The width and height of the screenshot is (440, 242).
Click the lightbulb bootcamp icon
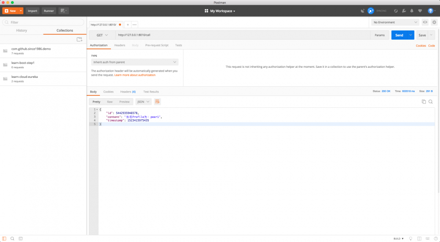click(411, 238)
